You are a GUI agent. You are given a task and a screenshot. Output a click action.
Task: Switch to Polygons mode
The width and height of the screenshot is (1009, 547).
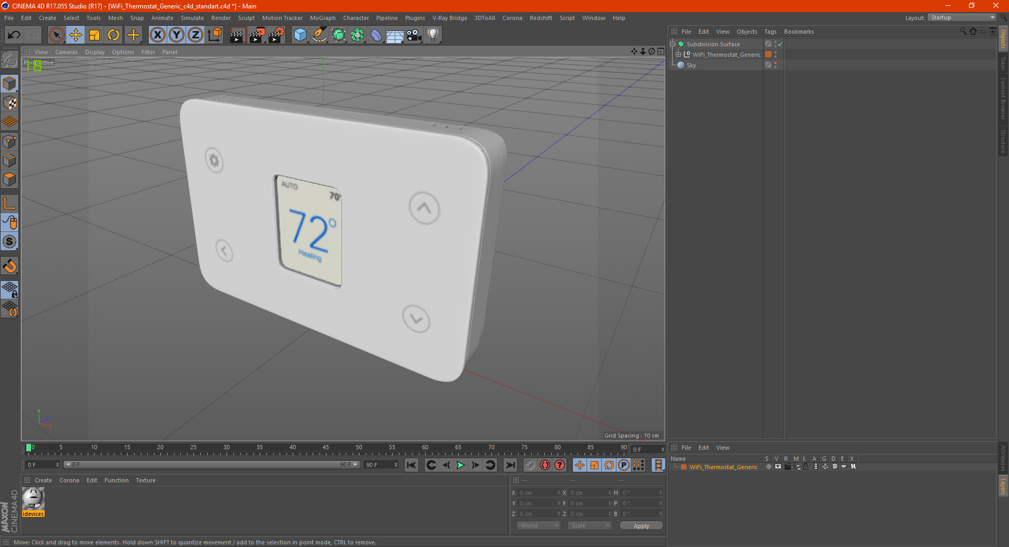(x=9, y=179)
